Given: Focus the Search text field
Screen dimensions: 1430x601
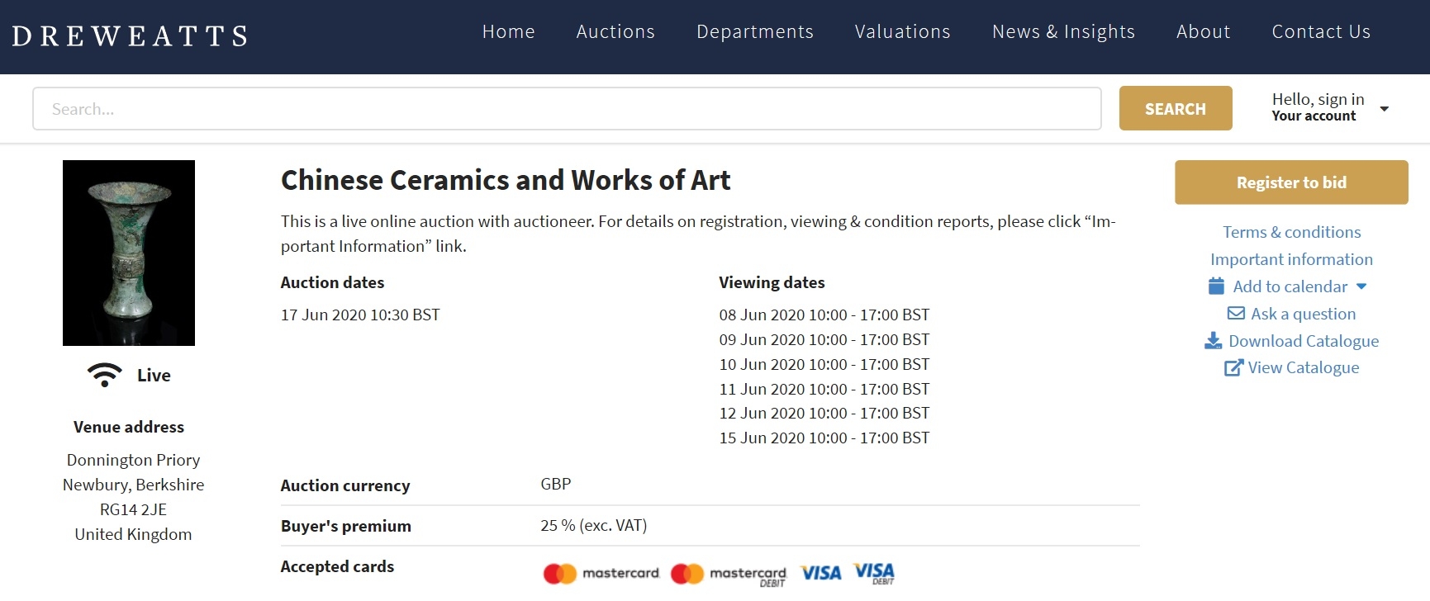Looking at the screenshot, I should pos(567,108).
